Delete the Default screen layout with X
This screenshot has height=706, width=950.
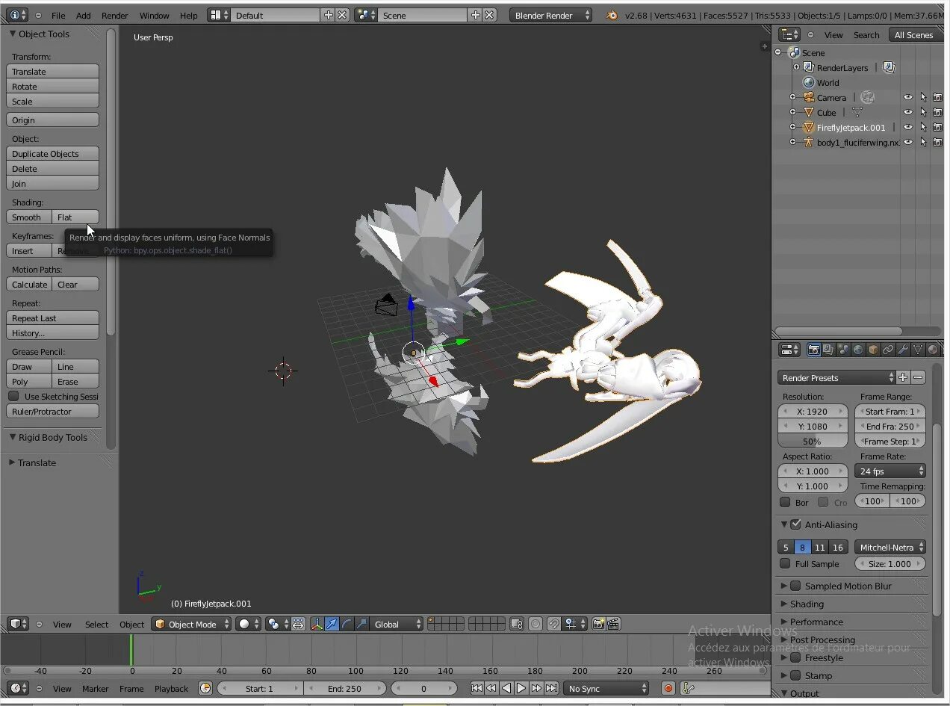click(x=342, y=15)
